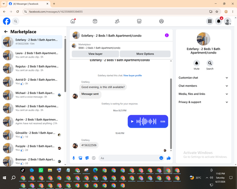Open Facebook search magnifier icon
Screen dimensions: 237x189
[x=16, y=21]
